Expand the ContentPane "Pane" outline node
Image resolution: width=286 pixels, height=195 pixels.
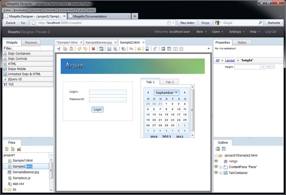tap(221, 167)
